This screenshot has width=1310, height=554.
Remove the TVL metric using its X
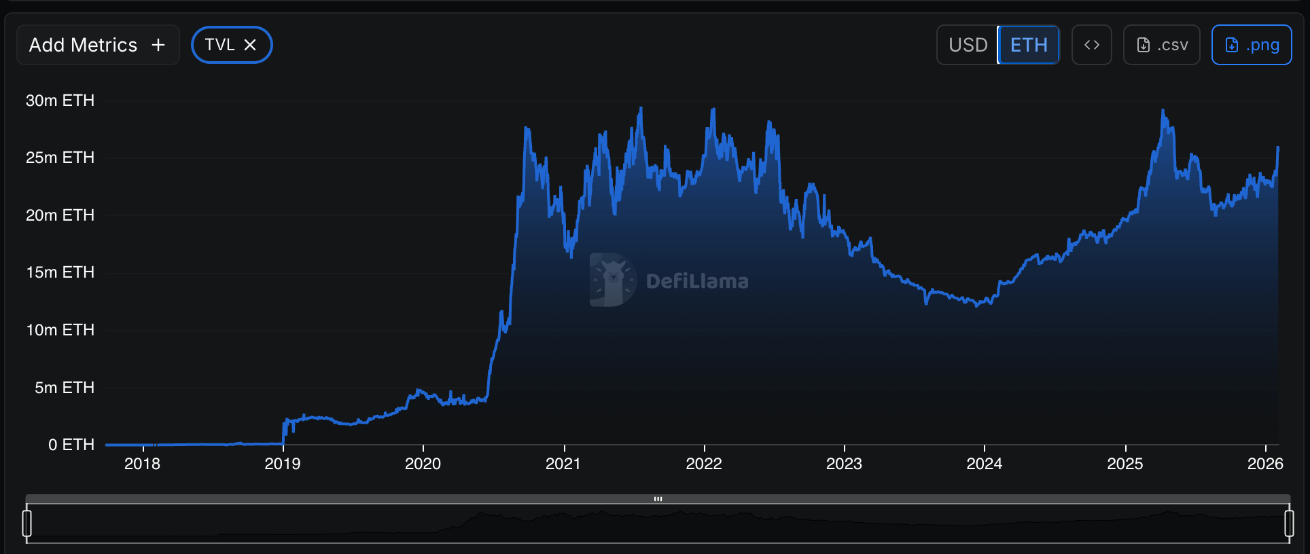(x=250, y=45)
